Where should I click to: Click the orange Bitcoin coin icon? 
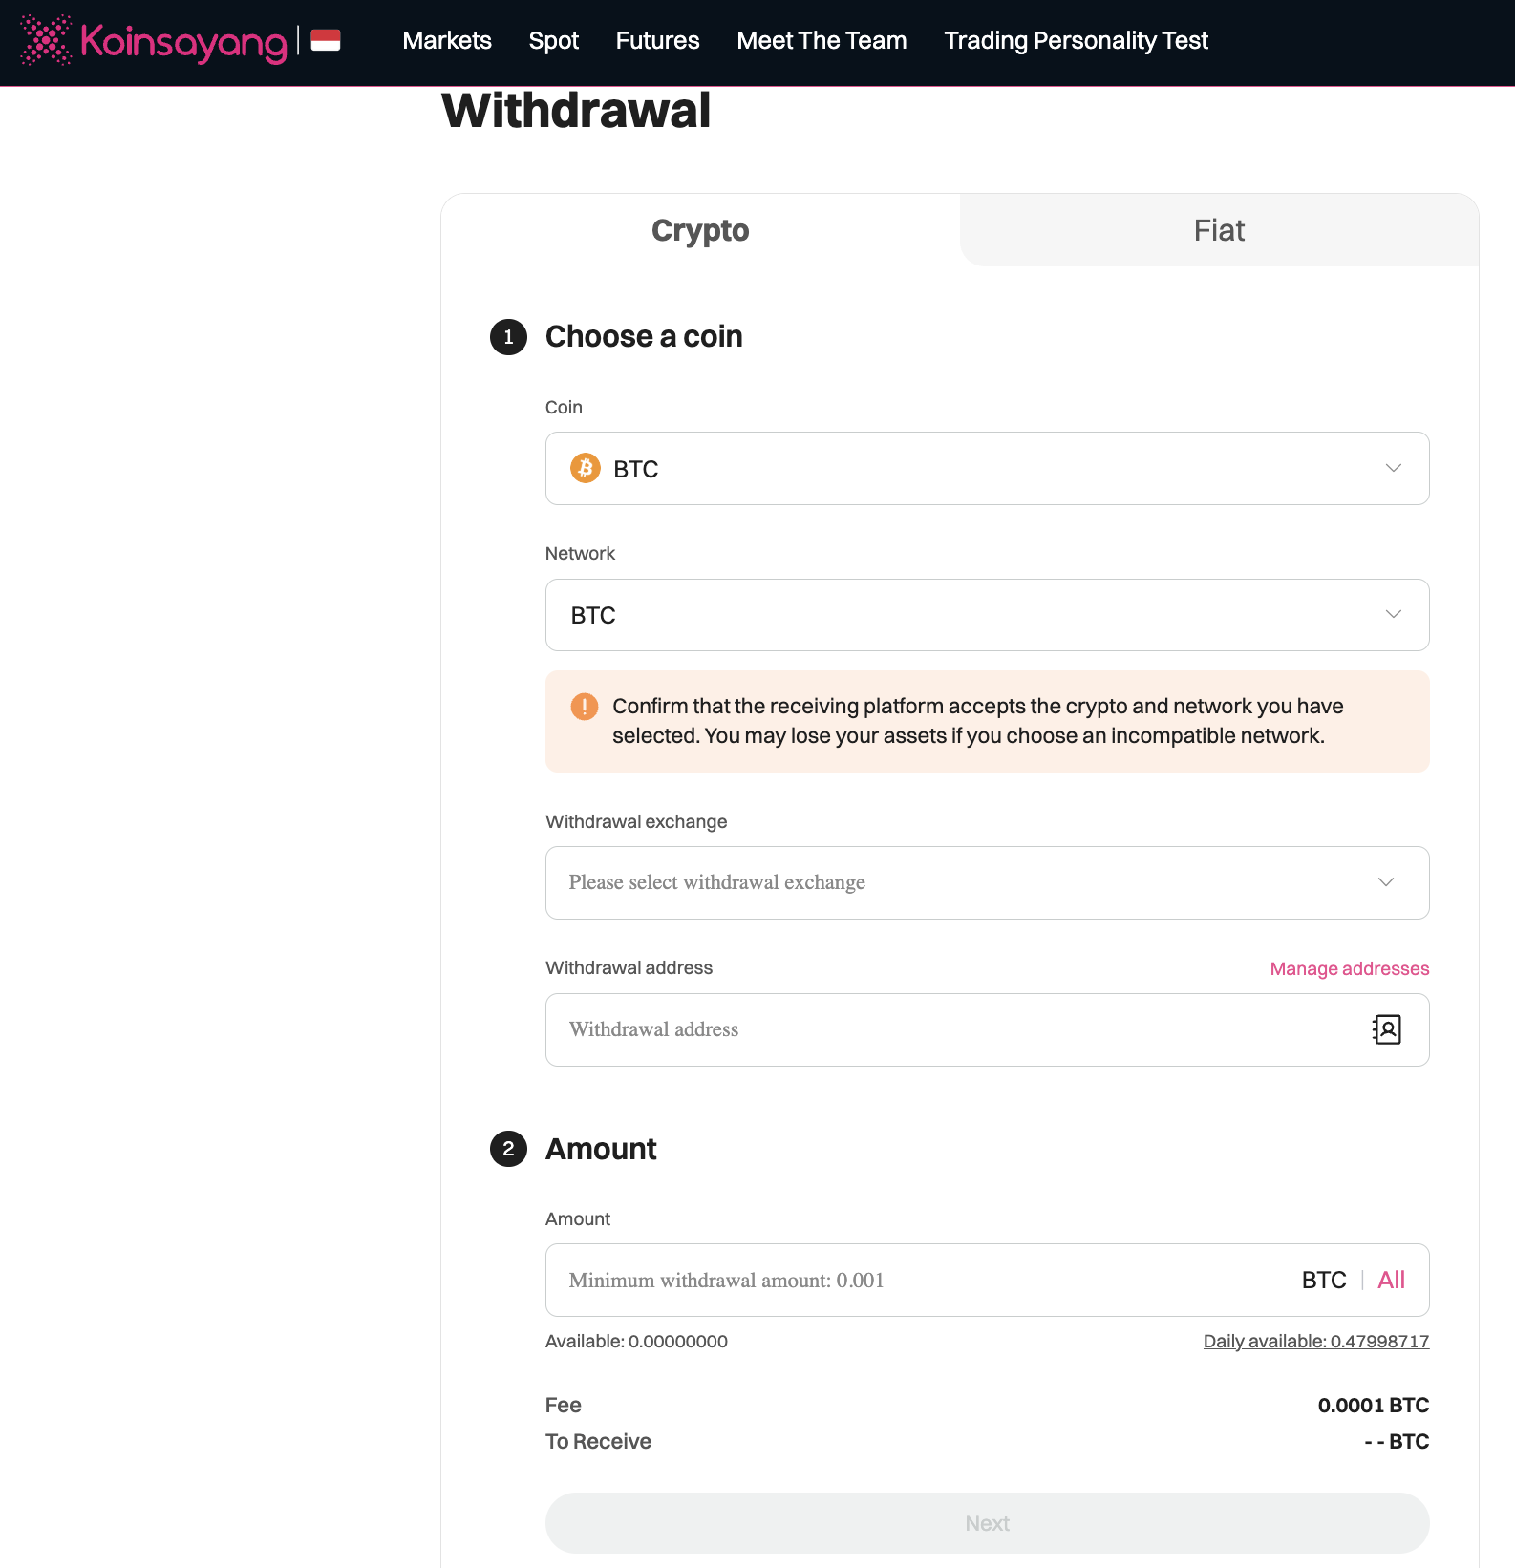586,468
